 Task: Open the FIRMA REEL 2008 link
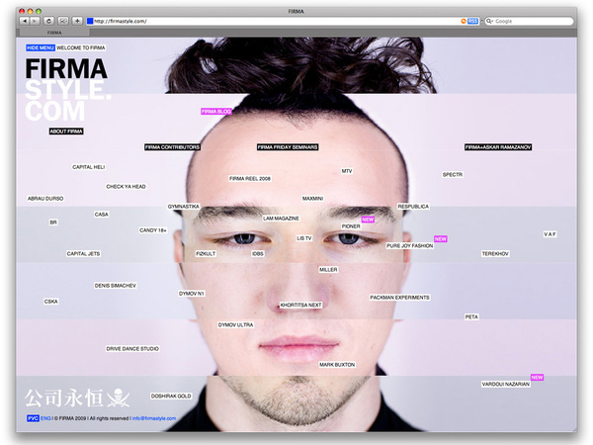tap(250, 179)
